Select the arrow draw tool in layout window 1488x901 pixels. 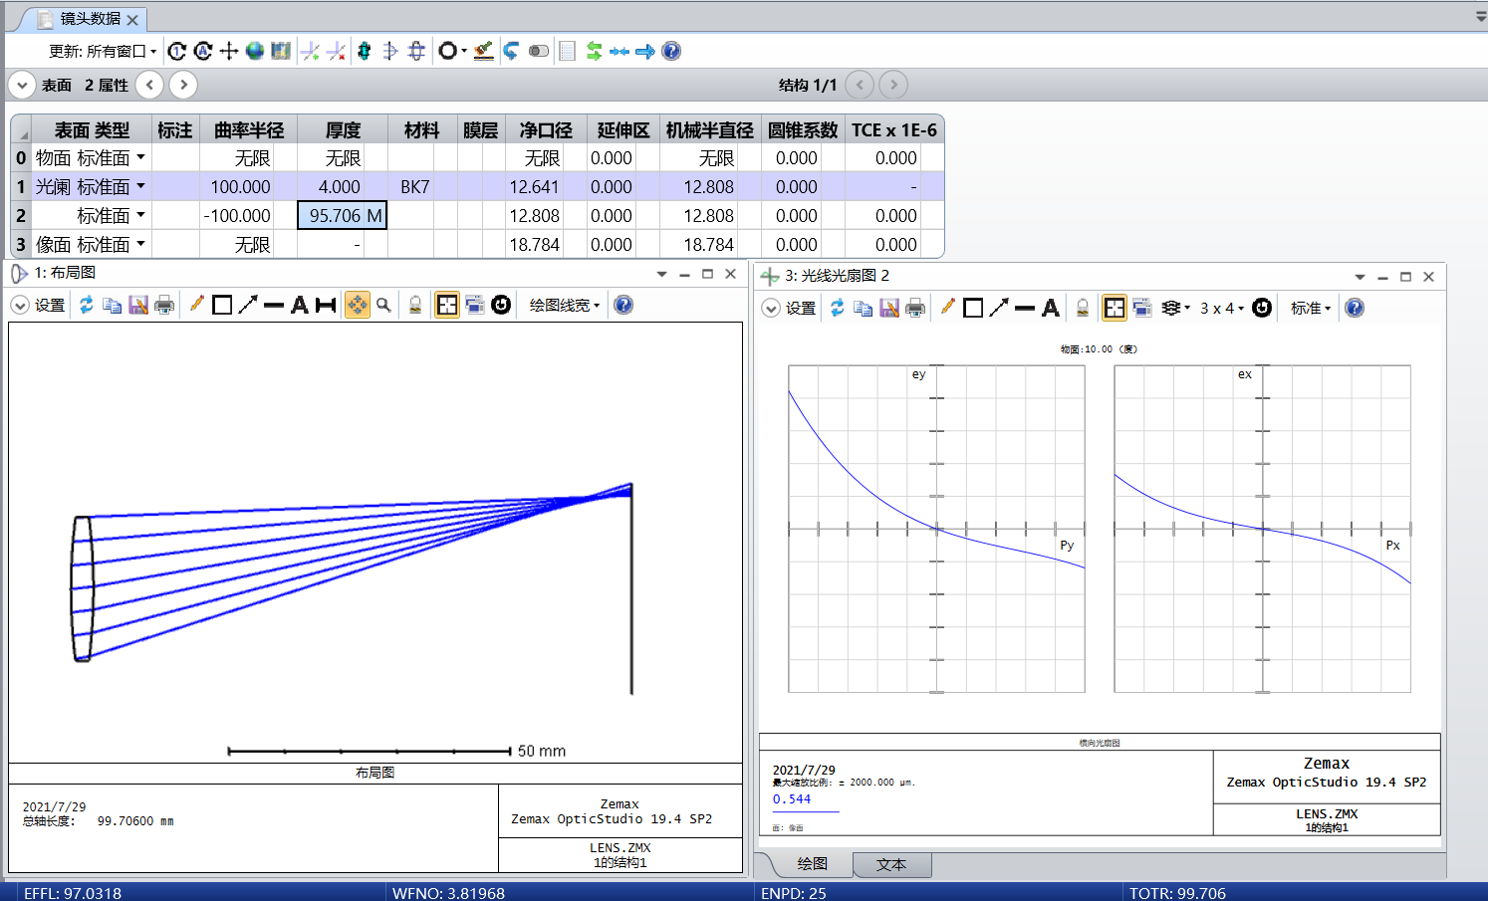(x=248, y=305)
